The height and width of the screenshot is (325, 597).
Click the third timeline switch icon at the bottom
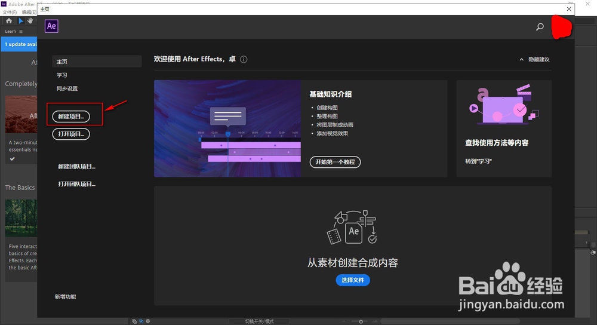click(x=147, y=321)
